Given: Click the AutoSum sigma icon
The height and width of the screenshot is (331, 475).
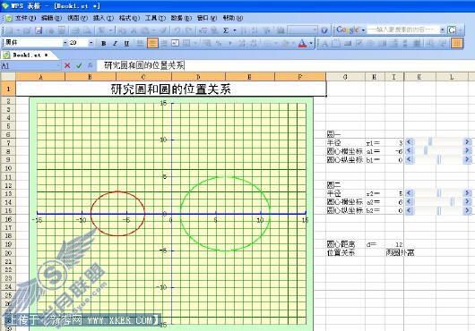Looking at the screenshot, I should (x=226, y=30).
